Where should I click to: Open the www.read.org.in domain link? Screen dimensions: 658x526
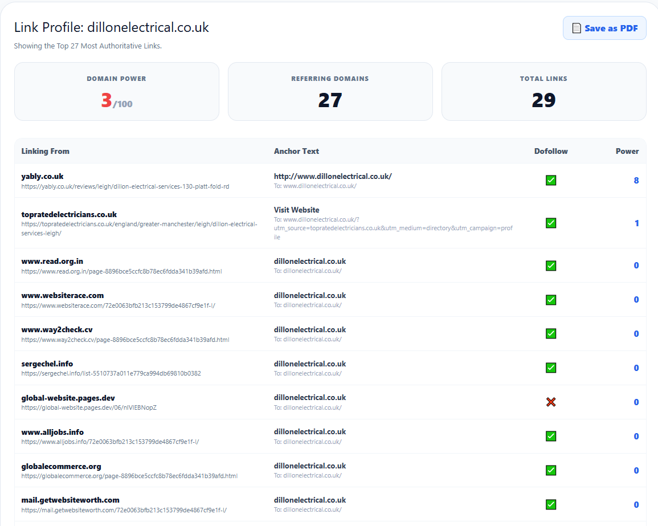[52, 261]
